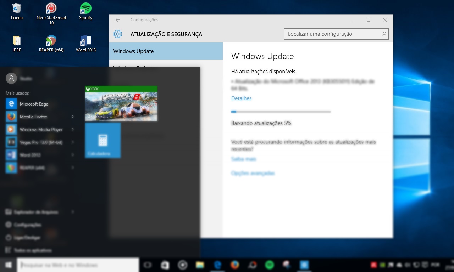Click the user account avatar in Start menu
This screenshot has height=272, width=454.
coord(11,78)
